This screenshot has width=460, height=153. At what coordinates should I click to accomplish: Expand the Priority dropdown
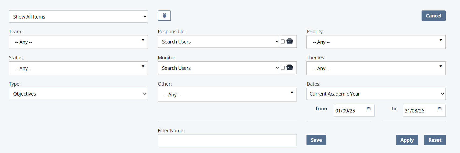tap(376, 42)
